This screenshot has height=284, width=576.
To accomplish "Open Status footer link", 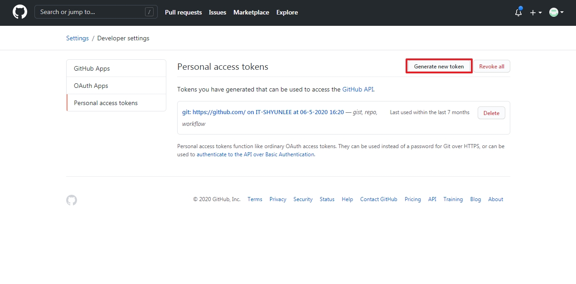I will pyautogui.click(x=327, y=199).
